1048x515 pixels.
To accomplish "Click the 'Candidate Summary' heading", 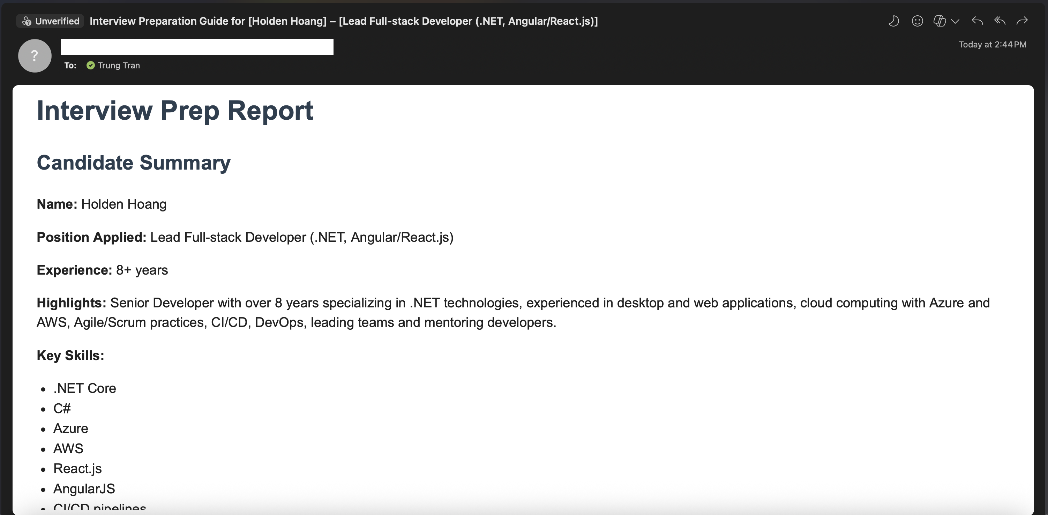I will tap(133, 163).
